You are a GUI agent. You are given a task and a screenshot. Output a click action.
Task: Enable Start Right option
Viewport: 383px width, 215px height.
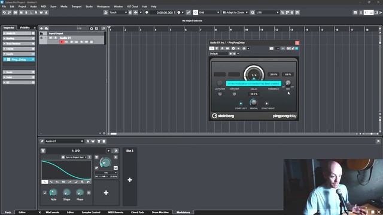pos(266,103)
